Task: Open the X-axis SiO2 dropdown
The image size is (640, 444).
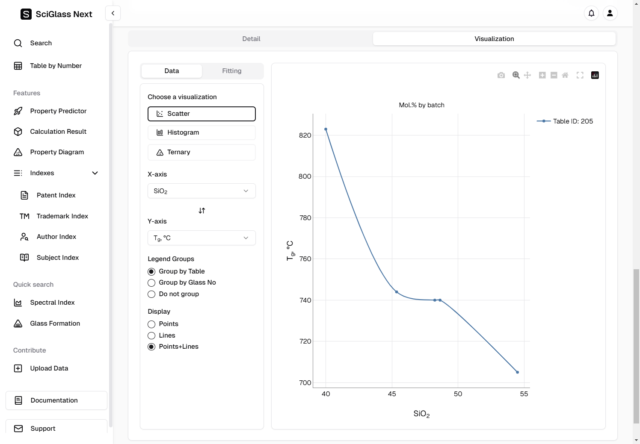Action: click(x=201, y=191)
